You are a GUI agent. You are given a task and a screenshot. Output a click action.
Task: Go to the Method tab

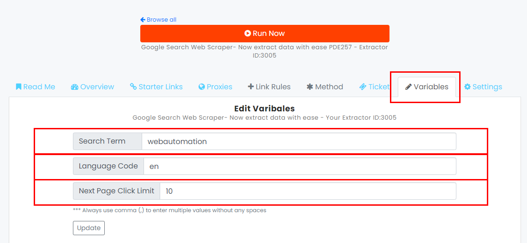(325, 87)
